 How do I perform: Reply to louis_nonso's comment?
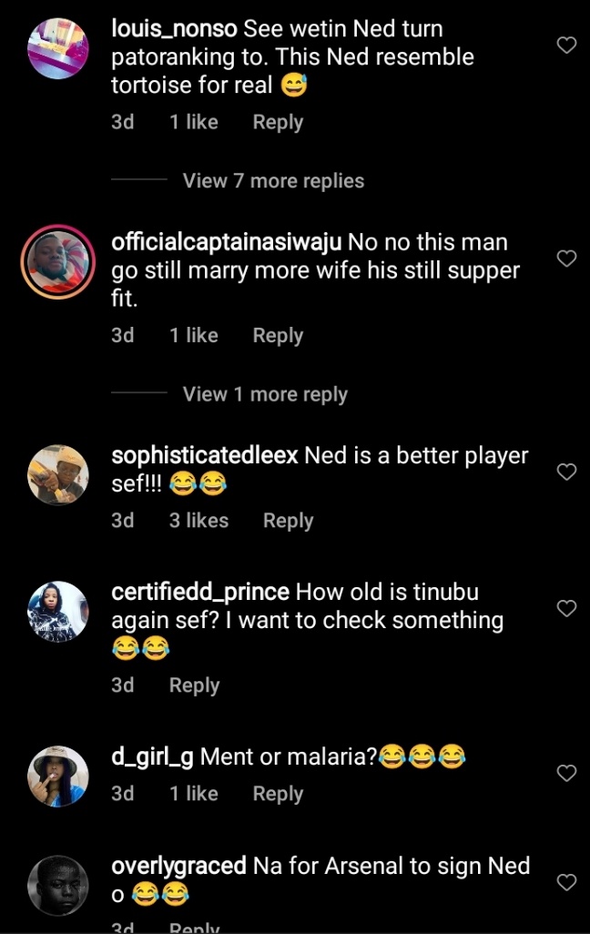point(278,122)
